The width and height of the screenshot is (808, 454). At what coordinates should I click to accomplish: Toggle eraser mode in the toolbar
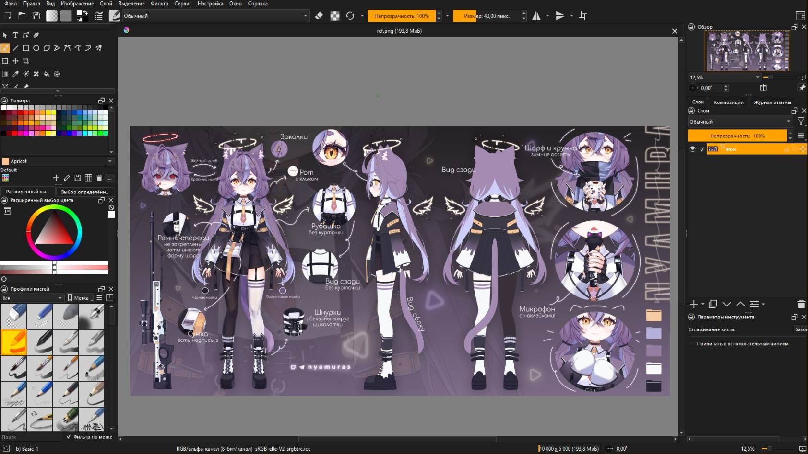click(319, 16)
